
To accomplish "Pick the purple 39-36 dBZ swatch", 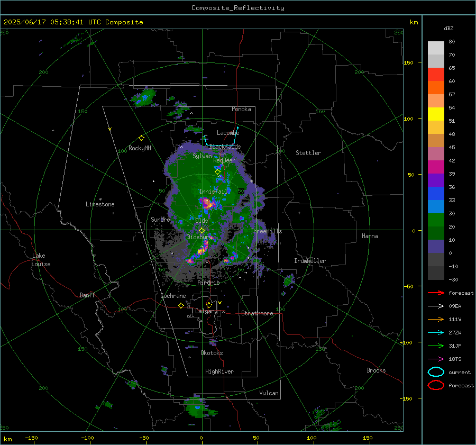I will click(x=436, y=180).
